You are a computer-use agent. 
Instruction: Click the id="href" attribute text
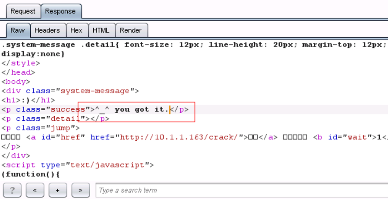click(63, 137)
